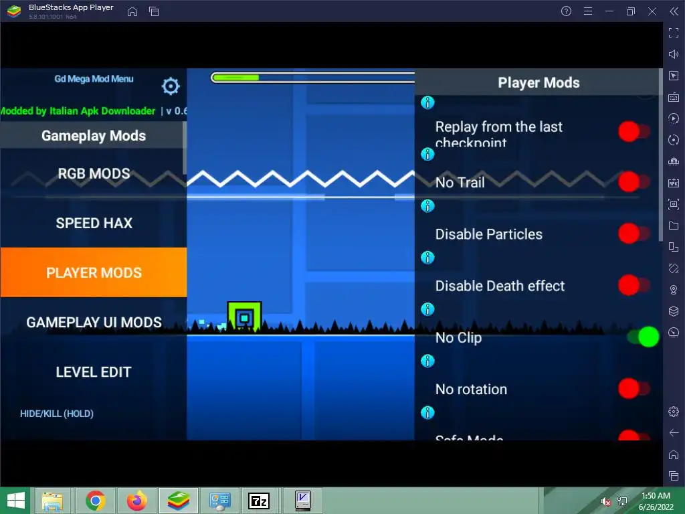Select the RGB MODS category
Image resolution: width=685 pixels, height=514 pixels.
(94, 173)
